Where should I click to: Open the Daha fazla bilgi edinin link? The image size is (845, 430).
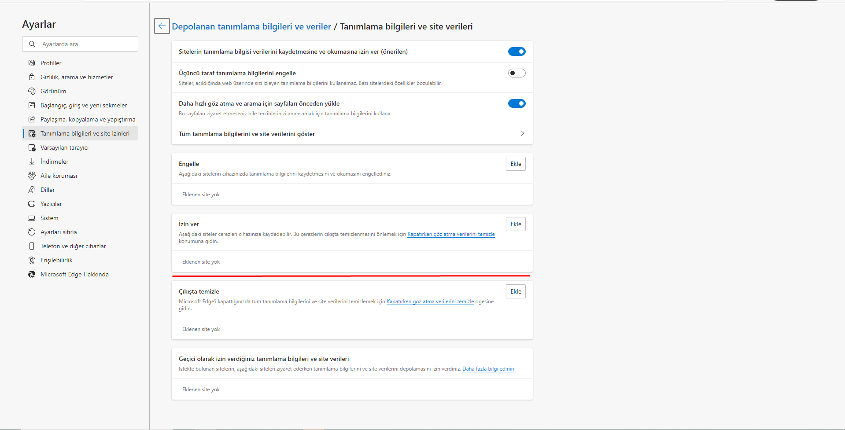(x=488, y=369)
